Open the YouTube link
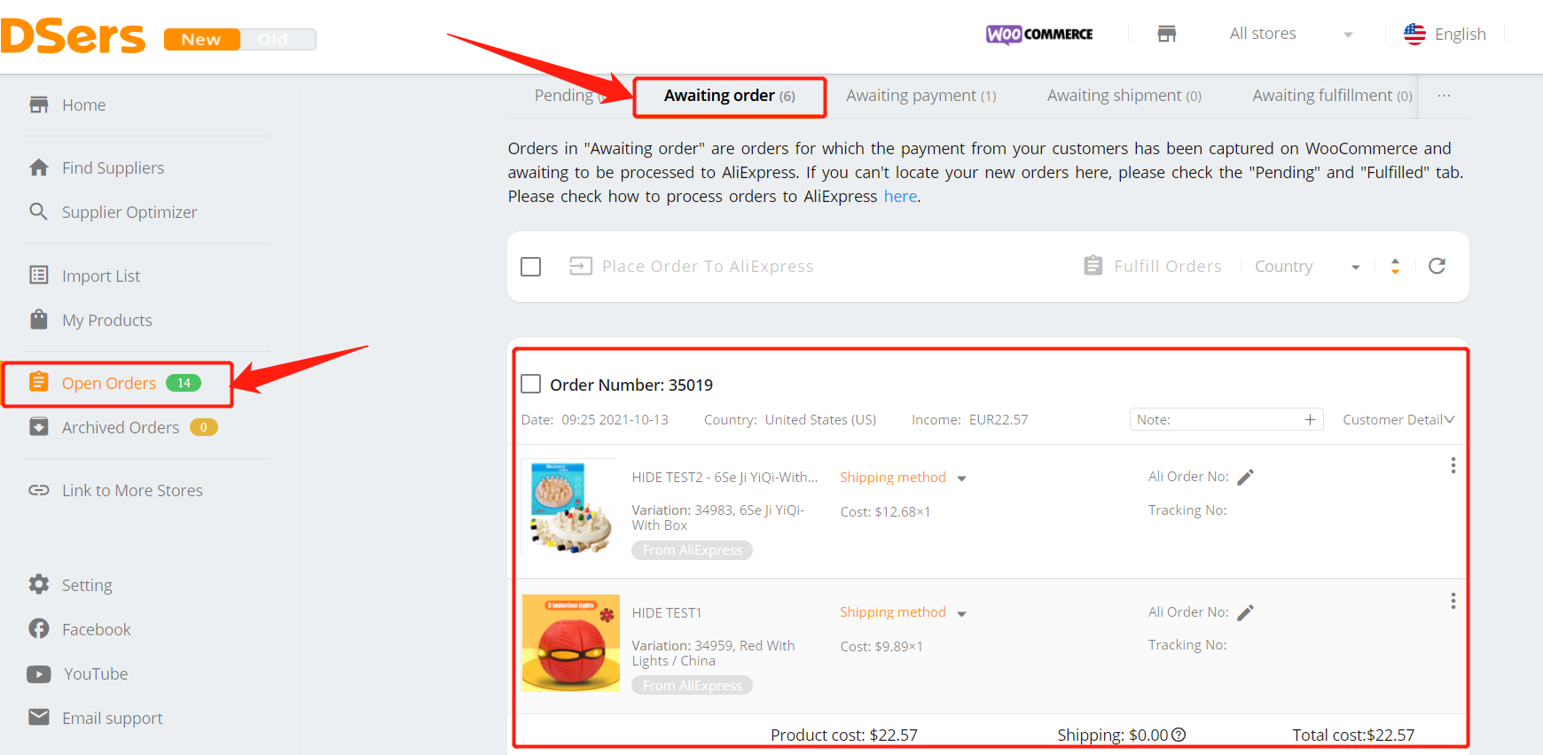Screen dimensions: 1543x755 coord(96,673)
